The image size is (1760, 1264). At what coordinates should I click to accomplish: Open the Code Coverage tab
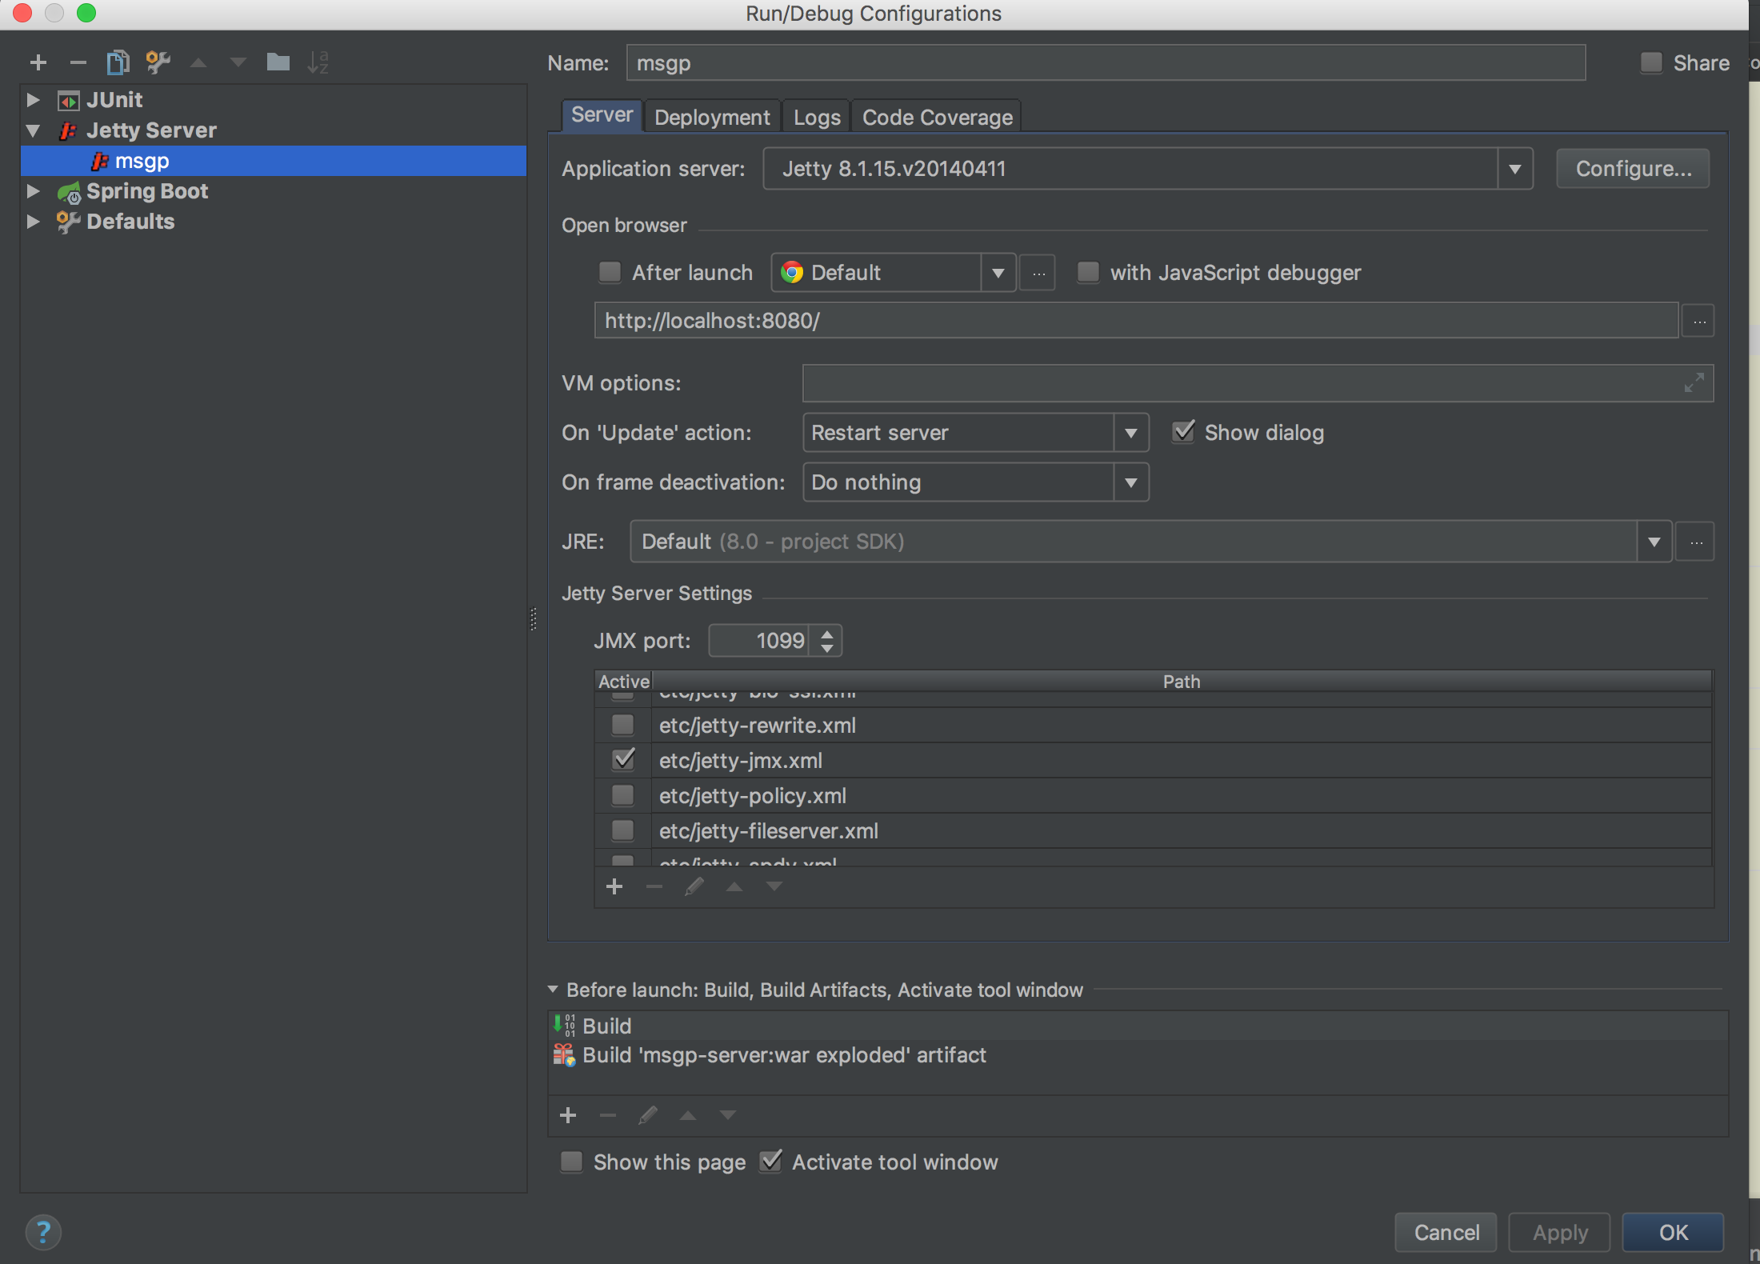click(937, 118)
